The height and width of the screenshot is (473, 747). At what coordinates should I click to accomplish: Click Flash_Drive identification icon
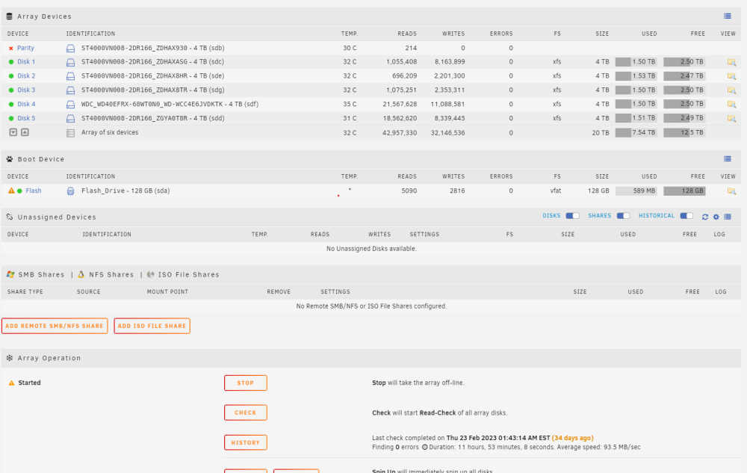70,191
